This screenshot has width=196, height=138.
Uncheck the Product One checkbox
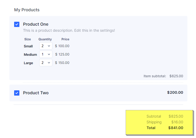click(17, 24)
